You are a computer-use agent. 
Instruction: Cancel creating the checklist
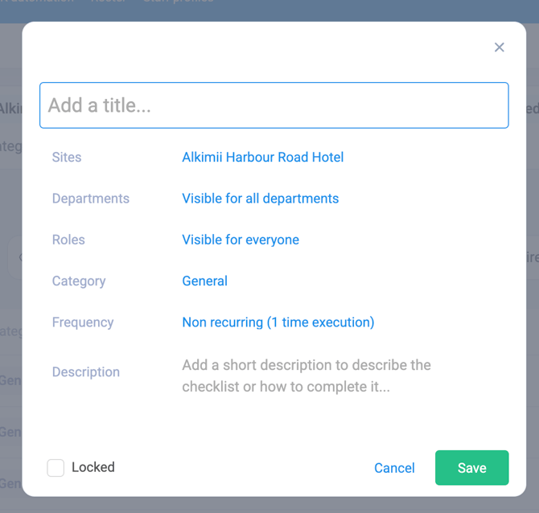(394, 468)
